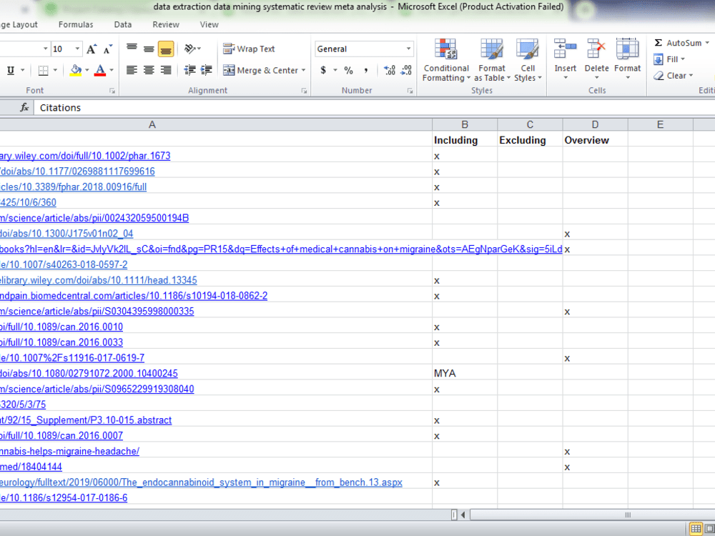Open the Page Layout tab
715x536 pixels.
tap(19, 24)
